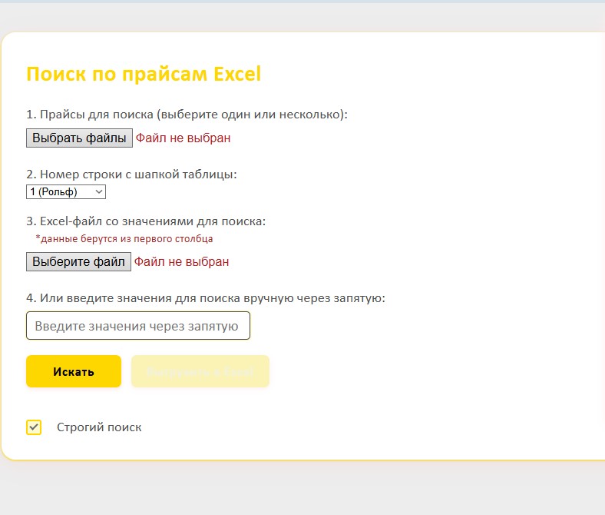
Task: Focus the "Введите значения через запятую" input field
Action: (x=138, y=325)
